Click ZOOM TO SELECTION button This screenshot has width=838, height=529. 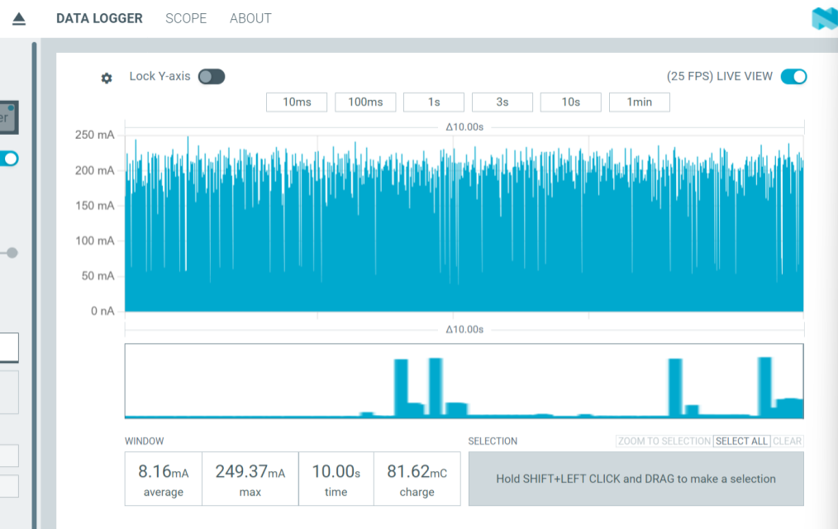coord(664,441)
